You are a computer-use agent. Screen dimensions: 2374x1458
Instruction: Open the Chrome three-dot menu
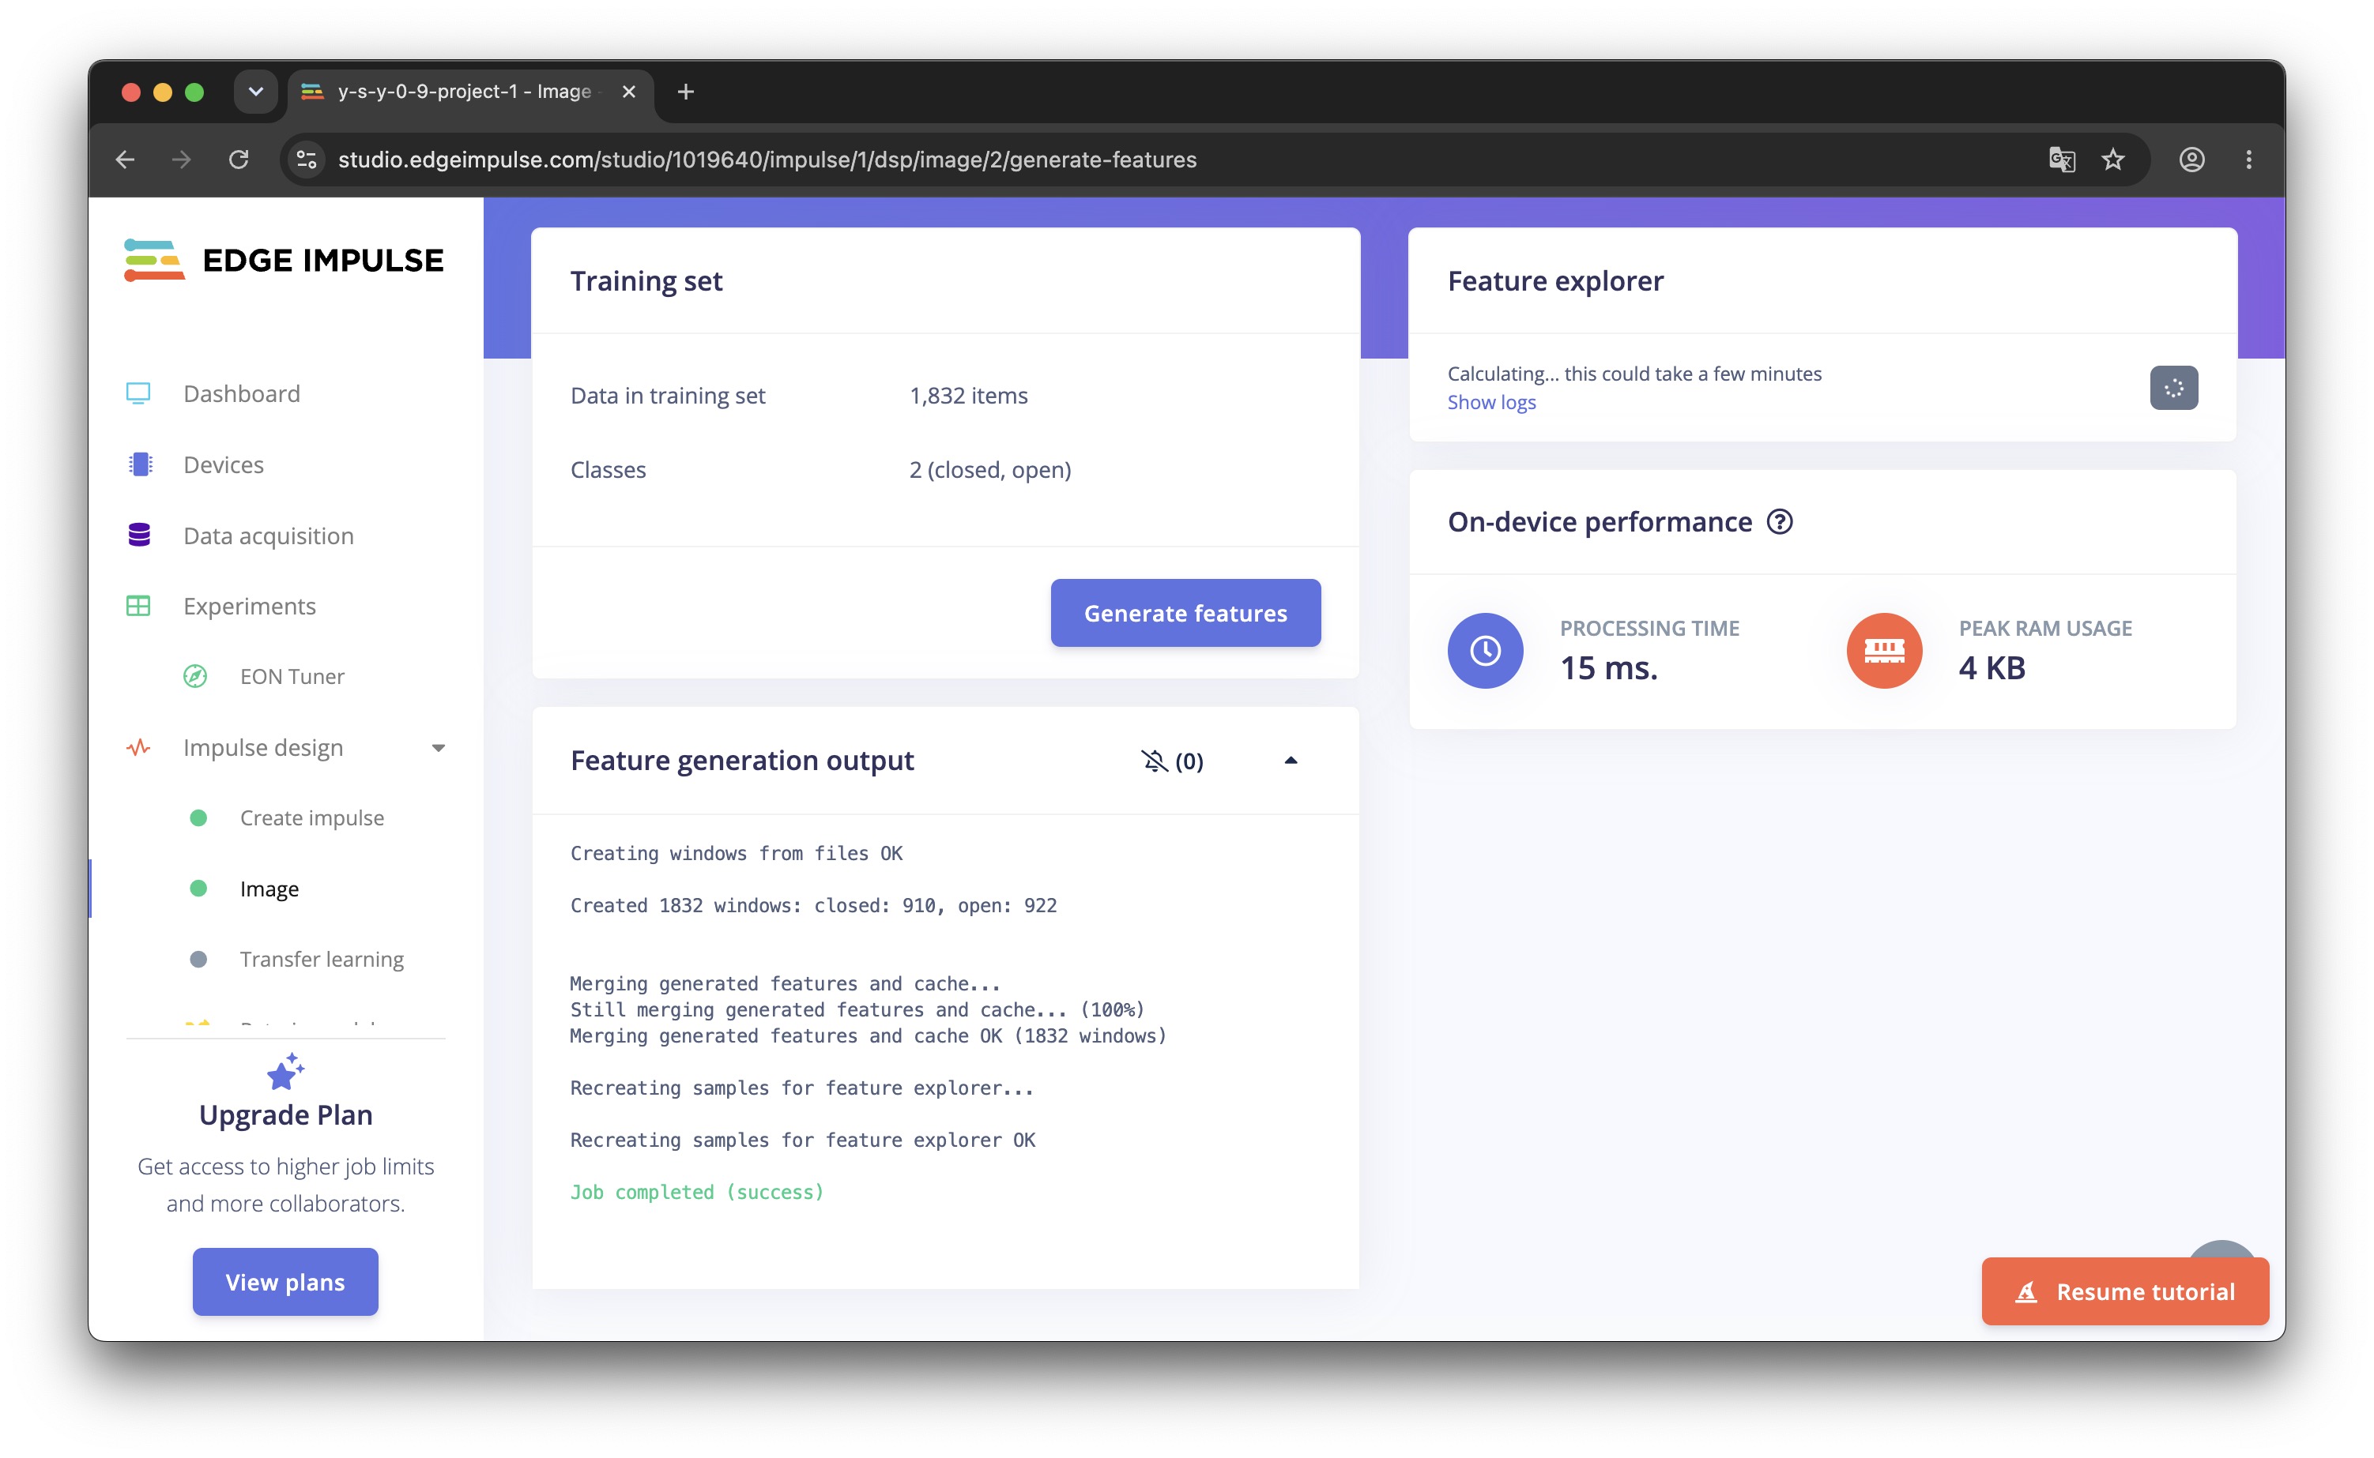coord(2248,159)
